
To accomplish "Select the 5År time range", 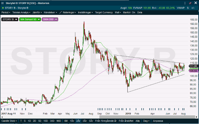I will pyautogui.click(x=91, y=121).
